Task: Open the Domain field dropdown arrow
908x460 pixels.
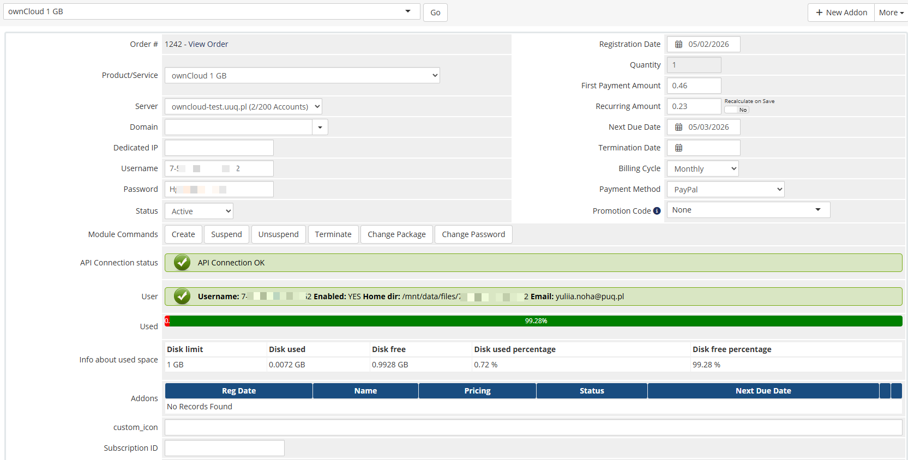Action: [320, 128]
